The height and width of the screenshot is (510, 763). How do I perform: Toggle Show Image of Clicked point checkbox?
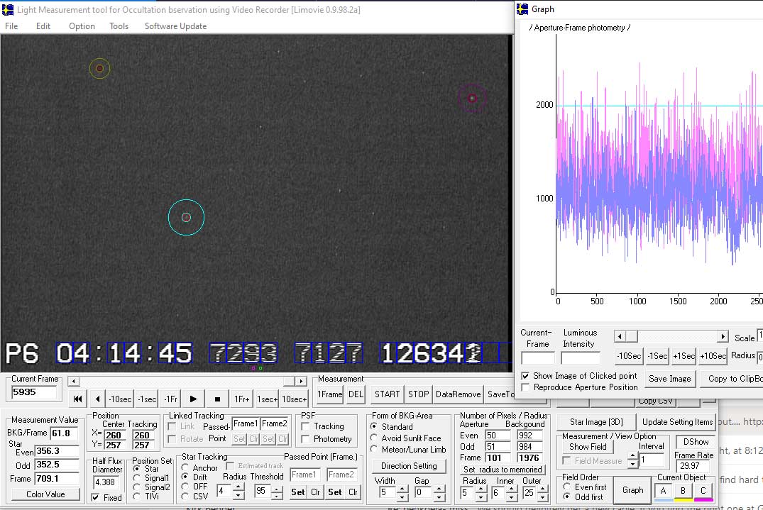coord(525,376)
